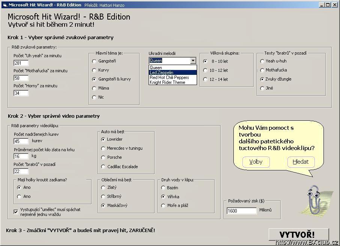Screen dimensions: 340x246
Task: Select Led Zeppelin in the melody list
Action: click(173, 73)
